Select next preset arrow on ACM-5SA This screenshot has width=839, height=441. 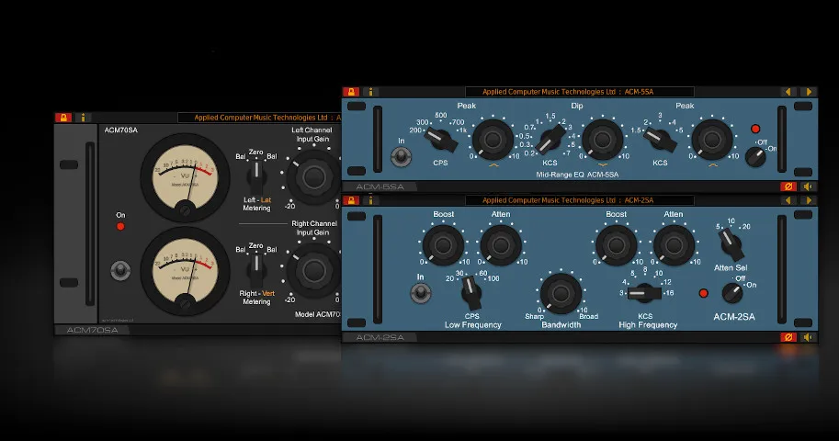point(809,92)
